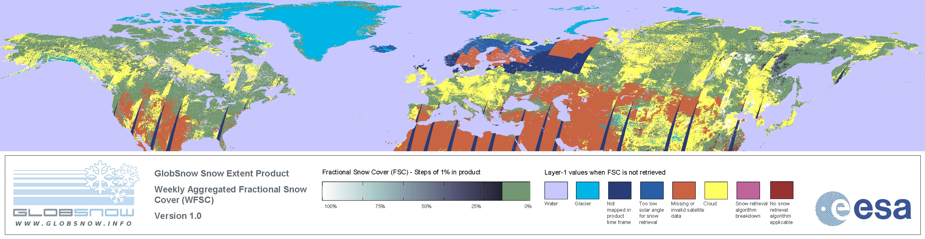Click the 'Fractional Snow Cover (FSC)' colorbar heading
This screenshot has width=925, height=239.
pyautogui.click(x=401, y=172)
